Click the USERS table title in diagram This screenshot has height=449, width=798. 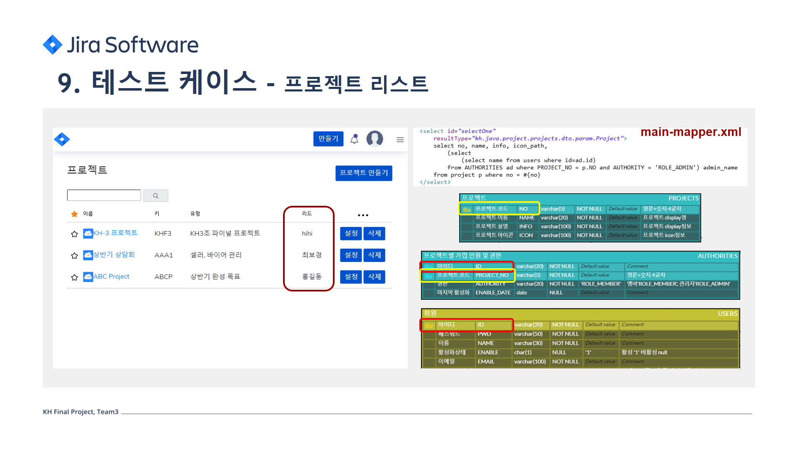tap(727, 314)
